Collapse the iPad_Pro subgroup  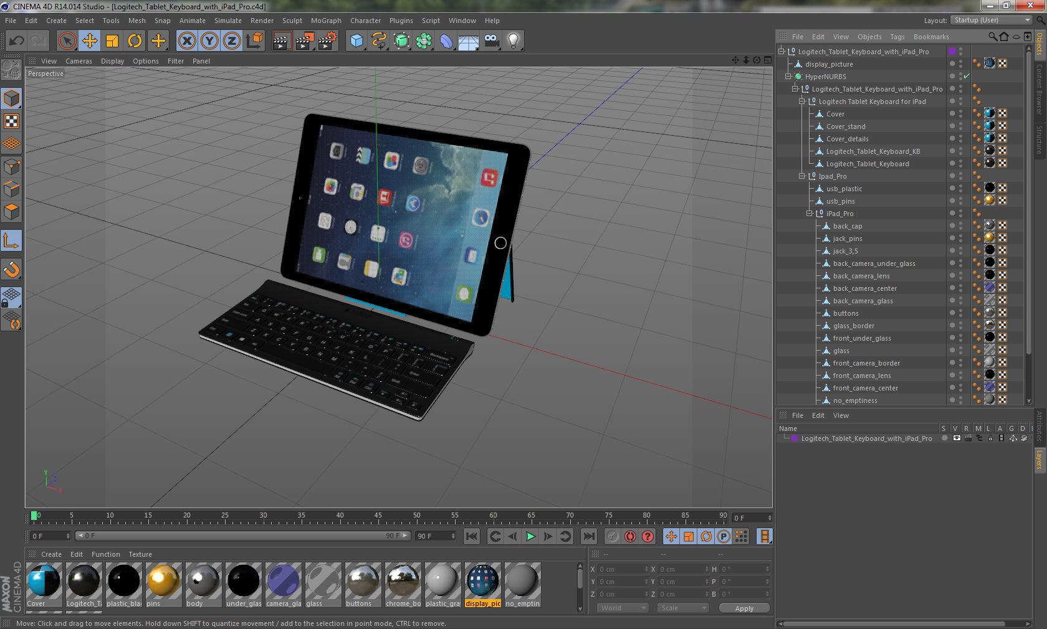(810, 214)
